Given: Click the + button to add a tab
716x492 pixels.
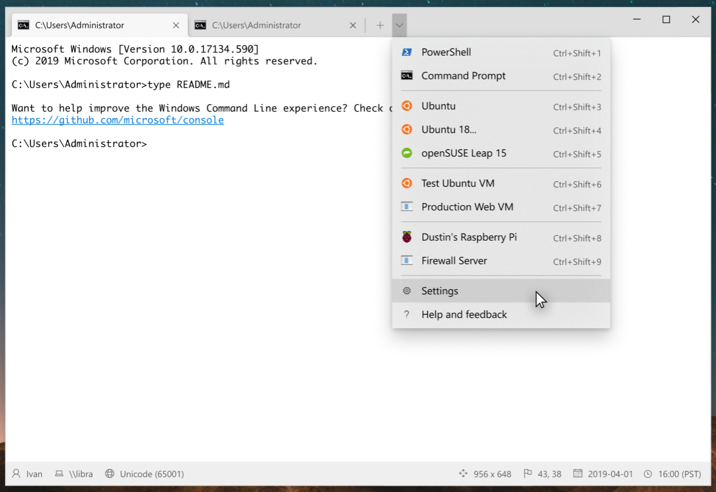Looking at the screenshot, I should 380,25.
